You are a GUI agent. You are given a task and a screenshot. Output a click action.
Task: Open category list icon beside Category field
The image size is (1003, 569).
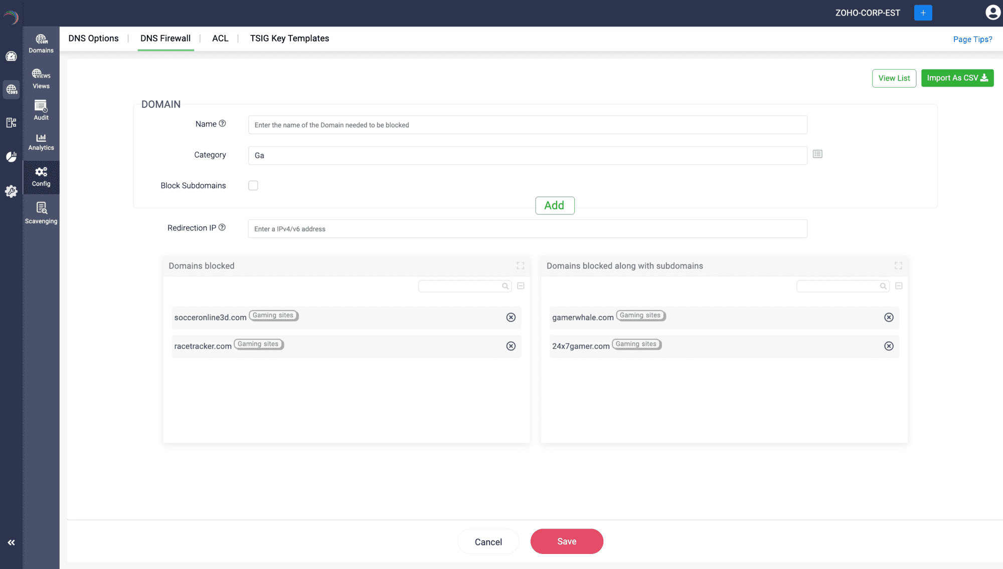817,154
